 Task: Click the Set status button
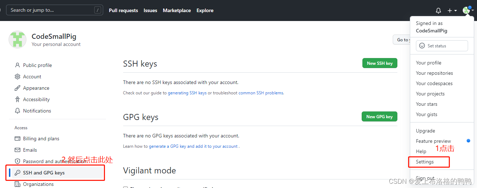coord(442,46)
